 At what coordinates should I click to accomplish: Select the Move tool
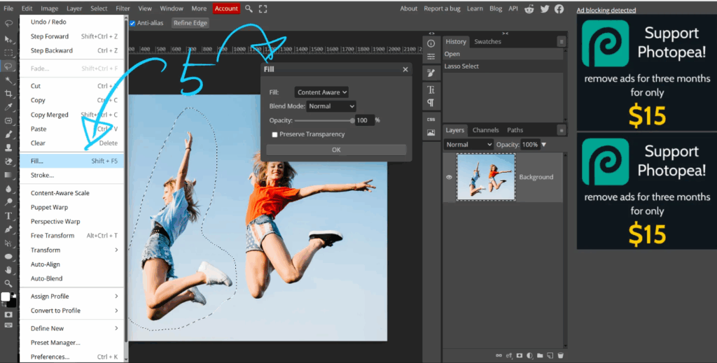8,39
